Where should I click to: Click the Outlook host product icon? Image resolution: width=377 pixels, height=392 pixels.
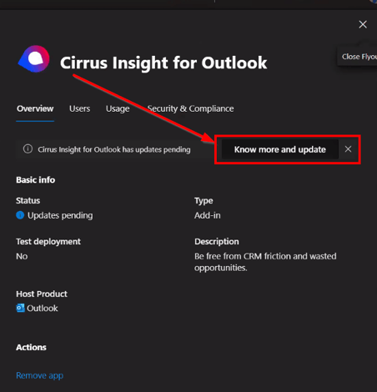[20, 308]
